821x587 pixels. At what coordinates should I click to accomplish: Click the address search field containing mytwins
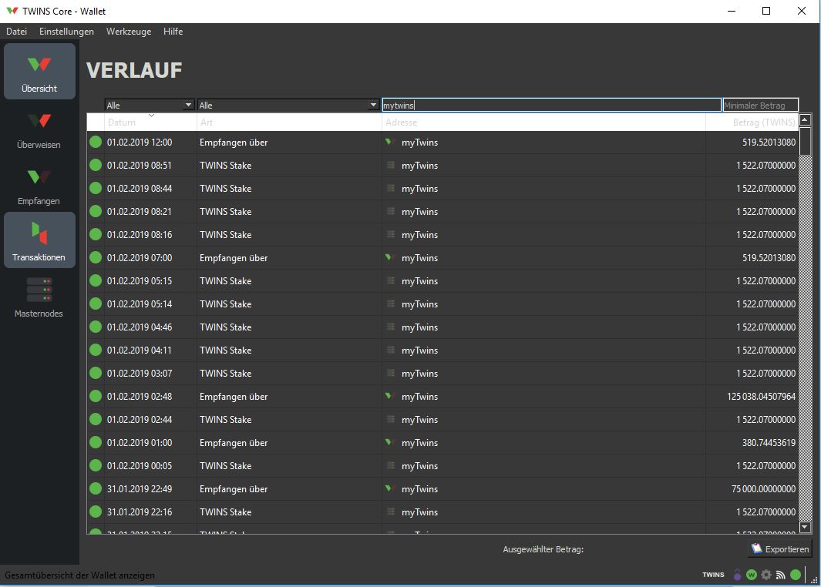pos(551,106)
